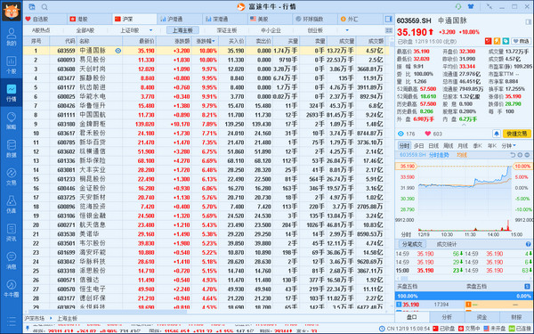534x334 pixels.
Task: Click the 易见股份 stock row
Action: [x=206, y=60]
